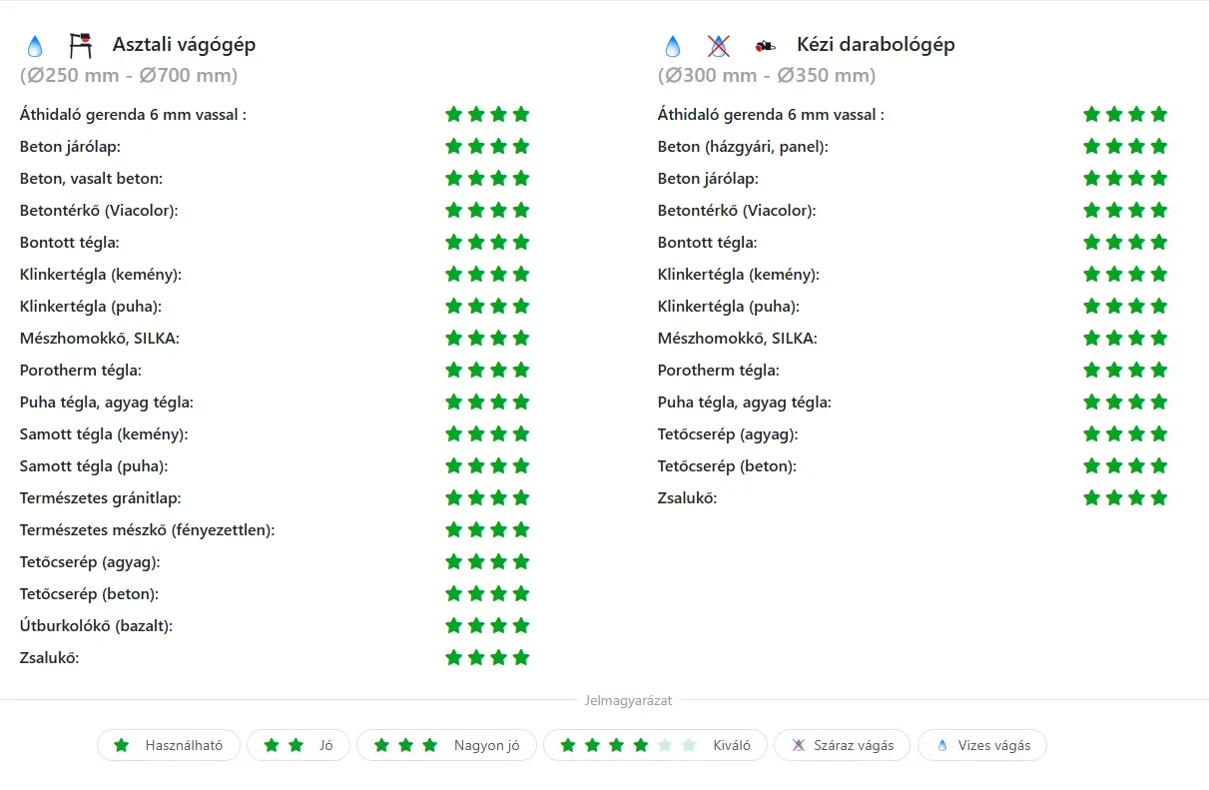The height and width of the screenshot is (790, 1209).
Task: Click the dry cut icon in the Száraz vágás legend
Action: click(798, 745)
